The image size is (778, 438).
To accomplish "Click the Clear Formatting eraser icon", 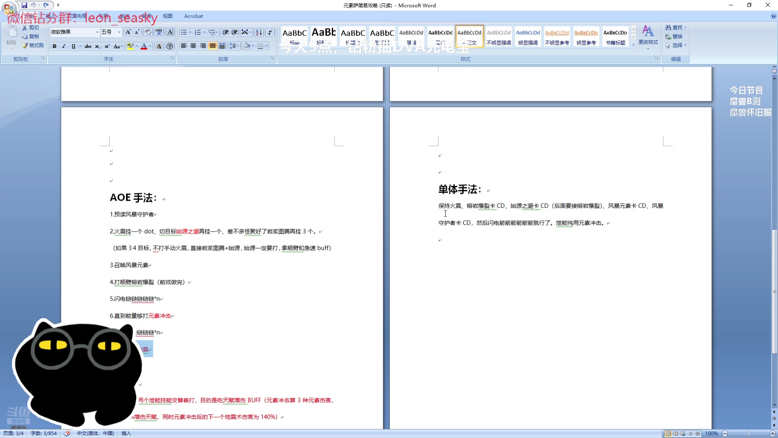I will [x=148, y=32].
